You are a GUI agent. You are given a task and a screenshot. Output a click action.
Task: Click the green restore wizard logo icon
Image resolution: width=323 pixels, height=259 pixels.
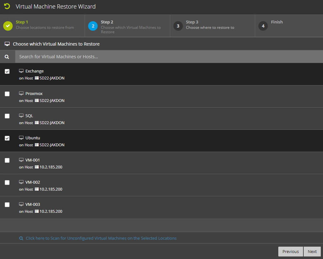tap(7, 6)
